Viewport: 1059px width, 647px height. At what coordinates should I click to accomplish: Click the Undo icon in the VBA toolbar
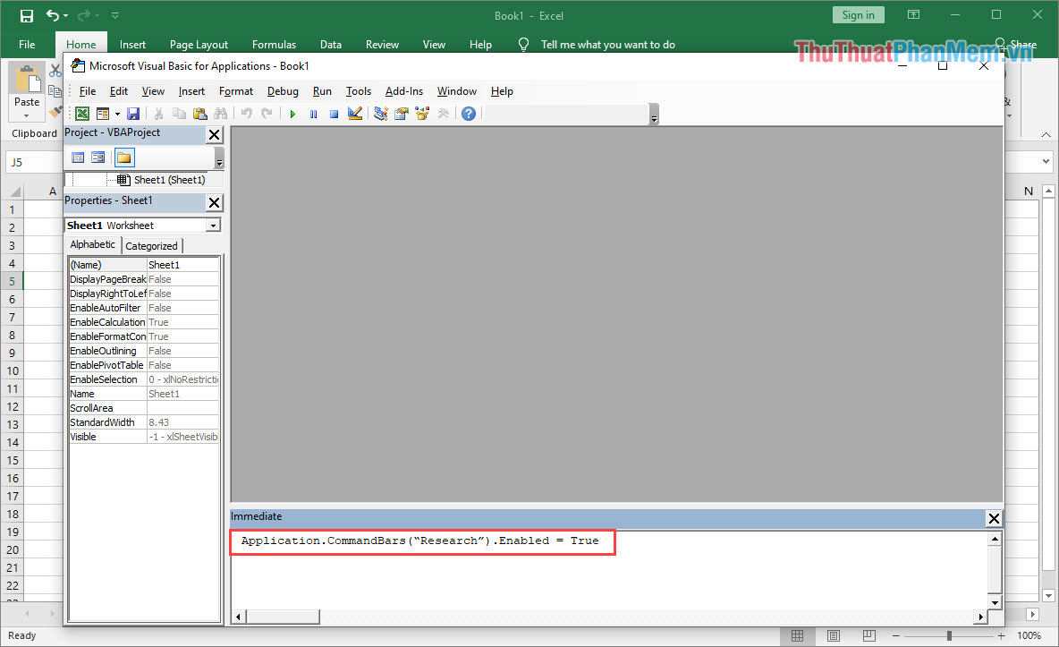click(x=247, y=113)
